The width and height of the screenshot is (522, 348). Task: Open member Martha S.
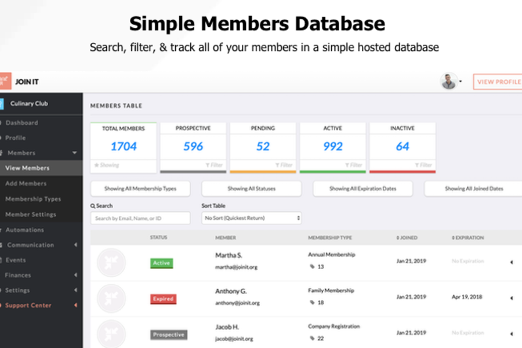(x=229, y=255)
